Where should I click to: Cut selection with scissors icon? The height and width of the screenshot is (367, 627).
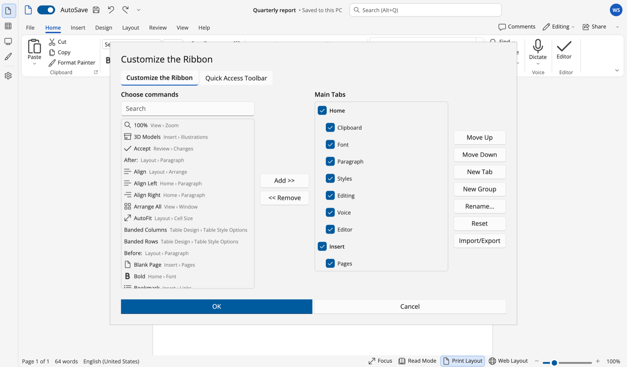point(52,42)
